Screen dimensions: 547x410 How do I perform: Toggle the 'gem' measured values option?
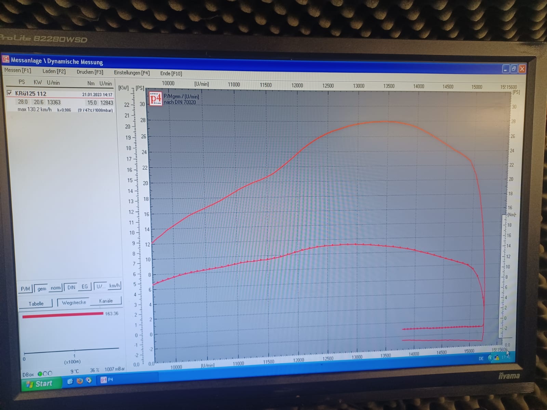pyautogui.click(x=42, y=288)
